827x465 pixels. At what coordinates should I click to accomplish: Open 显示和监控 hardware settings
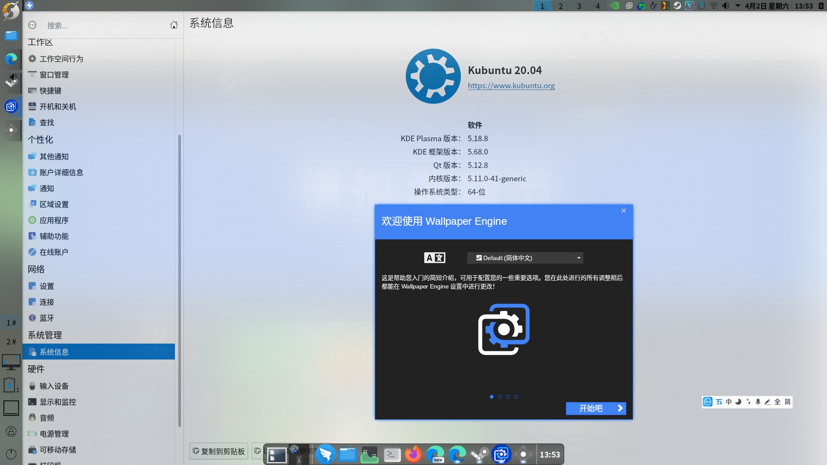click(99, 402)
